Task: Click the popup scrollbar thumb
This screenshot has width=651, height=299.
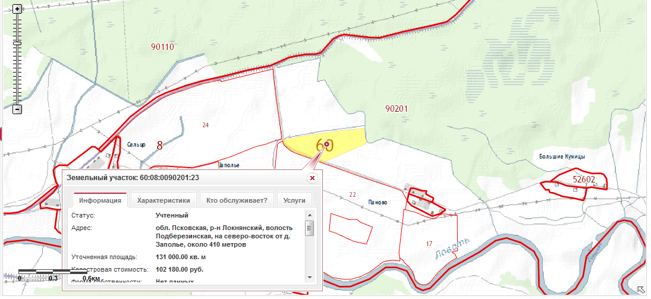Action: coord(309,228)
